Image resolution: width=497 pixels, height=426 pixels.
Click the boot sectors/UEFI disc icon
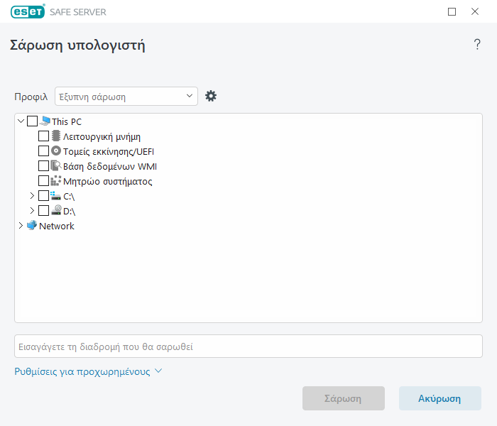click(x=56, y=151)
